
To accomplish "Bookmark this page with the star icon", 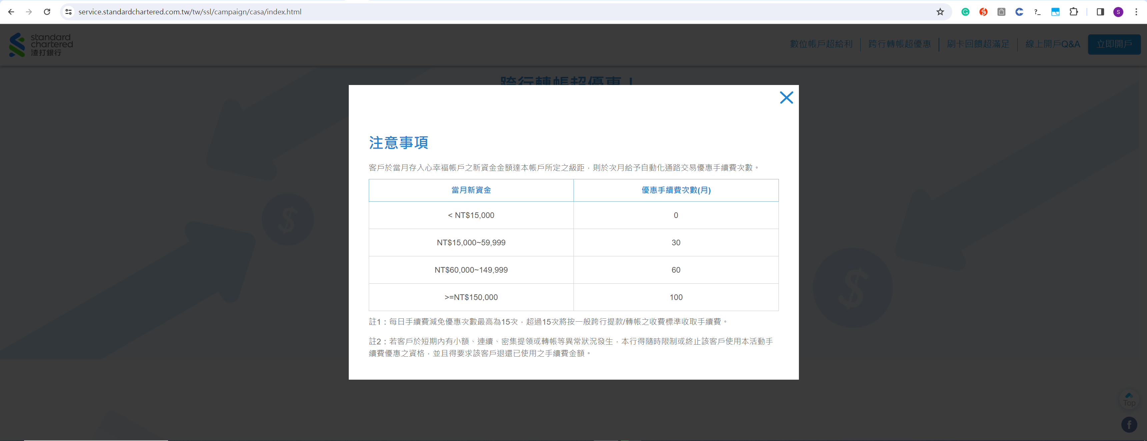I will coord(940,12).
